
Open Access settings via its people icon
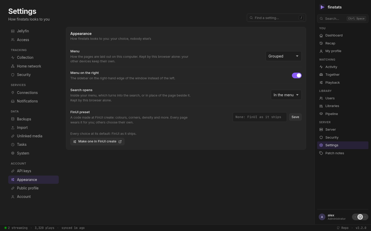(x=13, y=40)
